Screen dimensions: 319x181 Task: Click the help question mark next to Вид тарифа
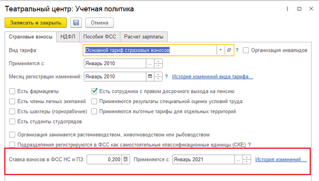pos(237,50)
